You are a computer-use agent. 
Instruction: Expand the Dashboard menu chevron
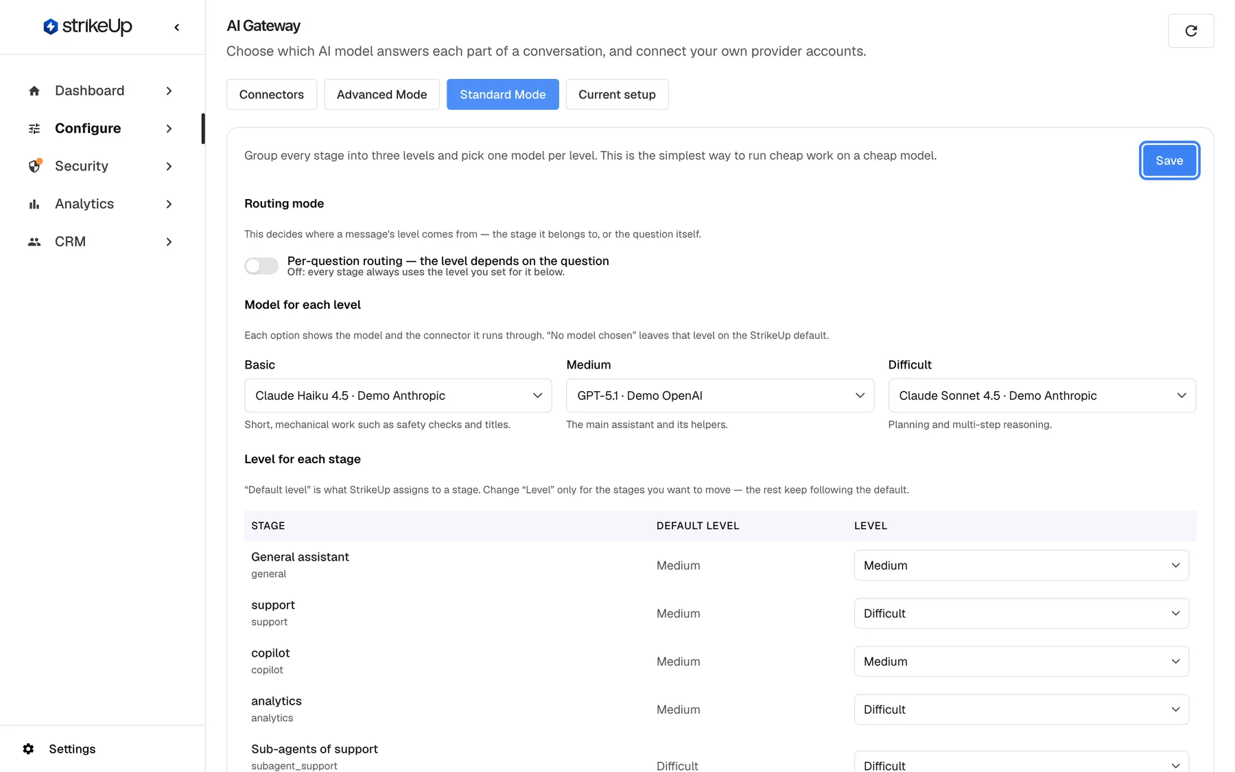click(x=169, y=91)
